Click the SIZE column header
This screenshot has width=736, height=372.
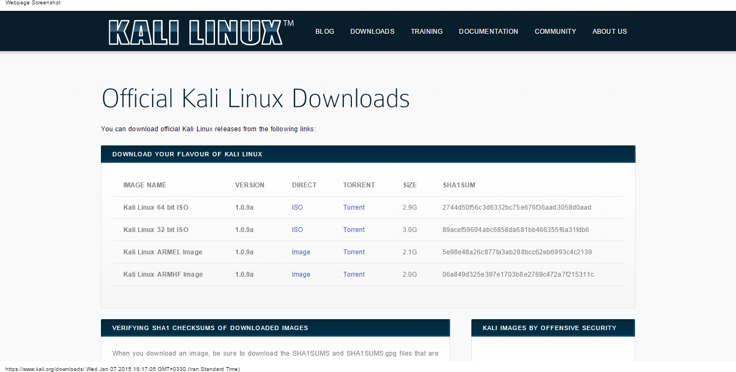point(410,185)
